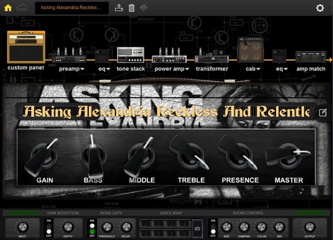Go to the home screen
333x240 pixels.
point(8,8)
